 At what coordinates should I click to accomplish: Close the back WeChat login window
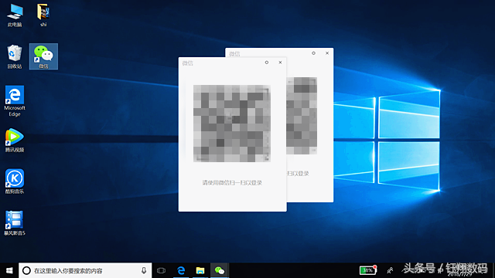(x=327, y=53)
